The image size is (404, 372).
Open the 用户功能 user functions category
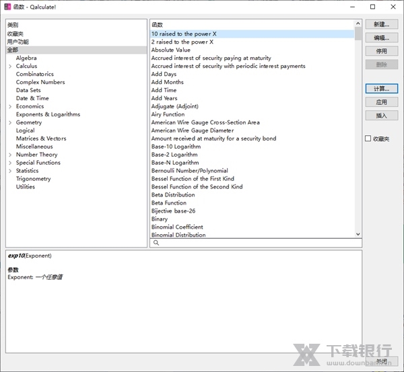[18, 42]
